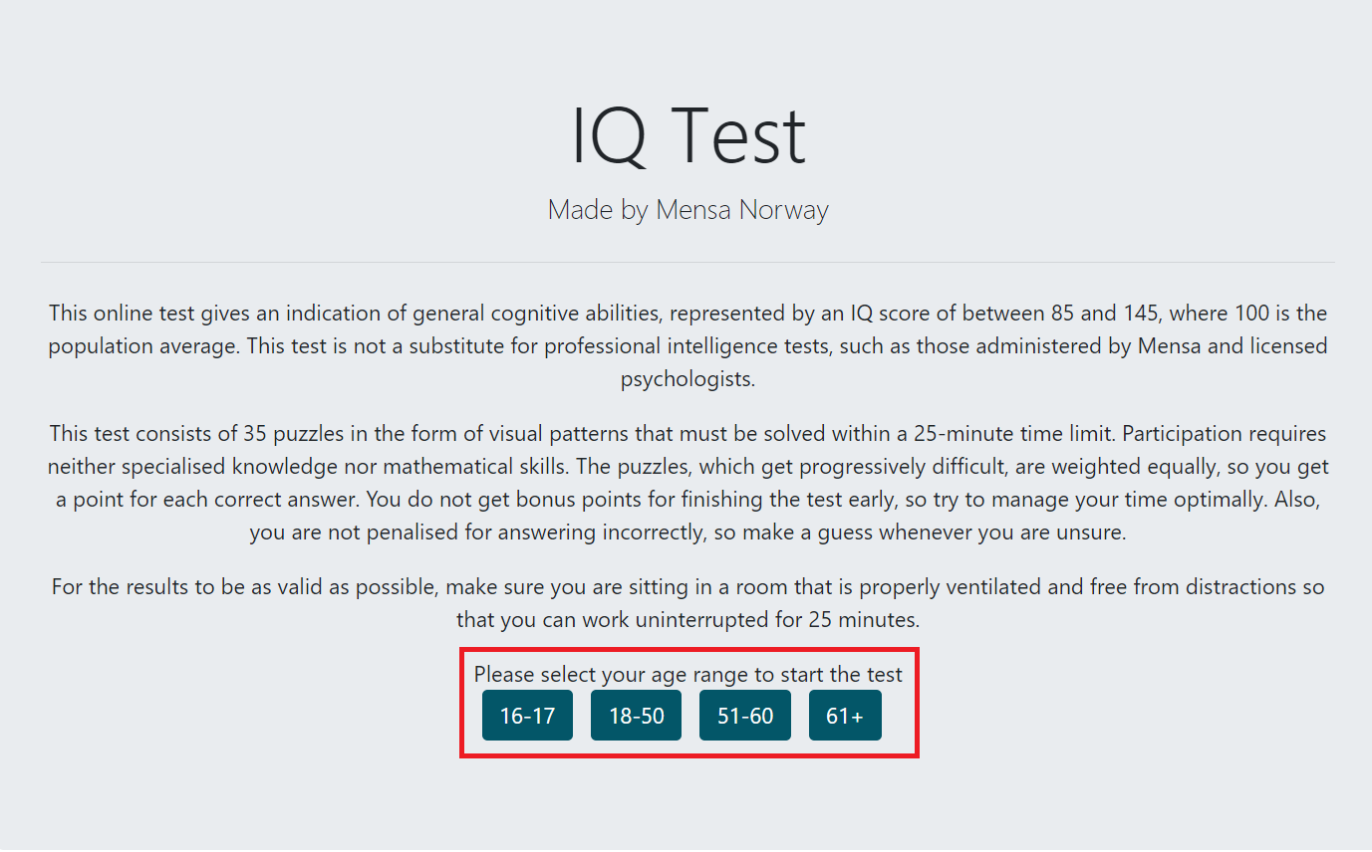Select the 51-60 age range button

pos(744,715)
